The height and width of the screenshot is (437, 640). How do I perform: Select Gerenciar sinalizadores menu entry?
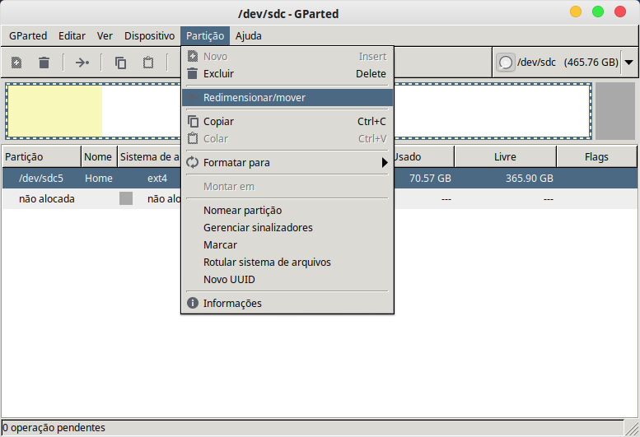pyautogui.click(x=287, y=227)
